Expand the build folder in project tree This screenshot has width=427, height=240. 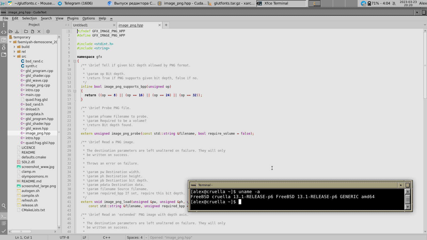(15, 47)
